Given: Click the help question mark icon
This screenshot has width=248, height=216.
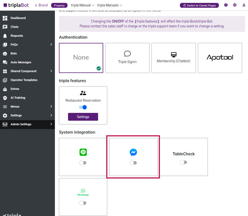Looking at the screenshot, I should coord(226,5).
